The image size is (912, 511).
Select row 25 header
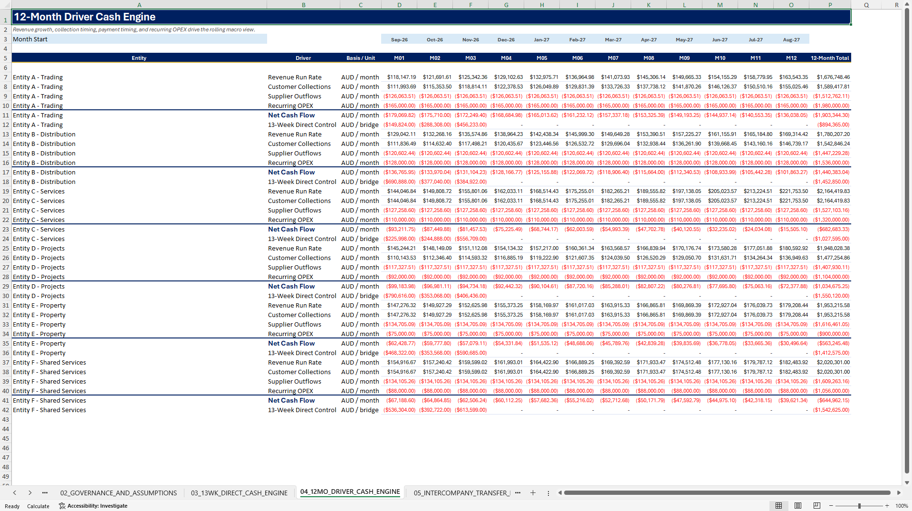(x=6, y=249)
